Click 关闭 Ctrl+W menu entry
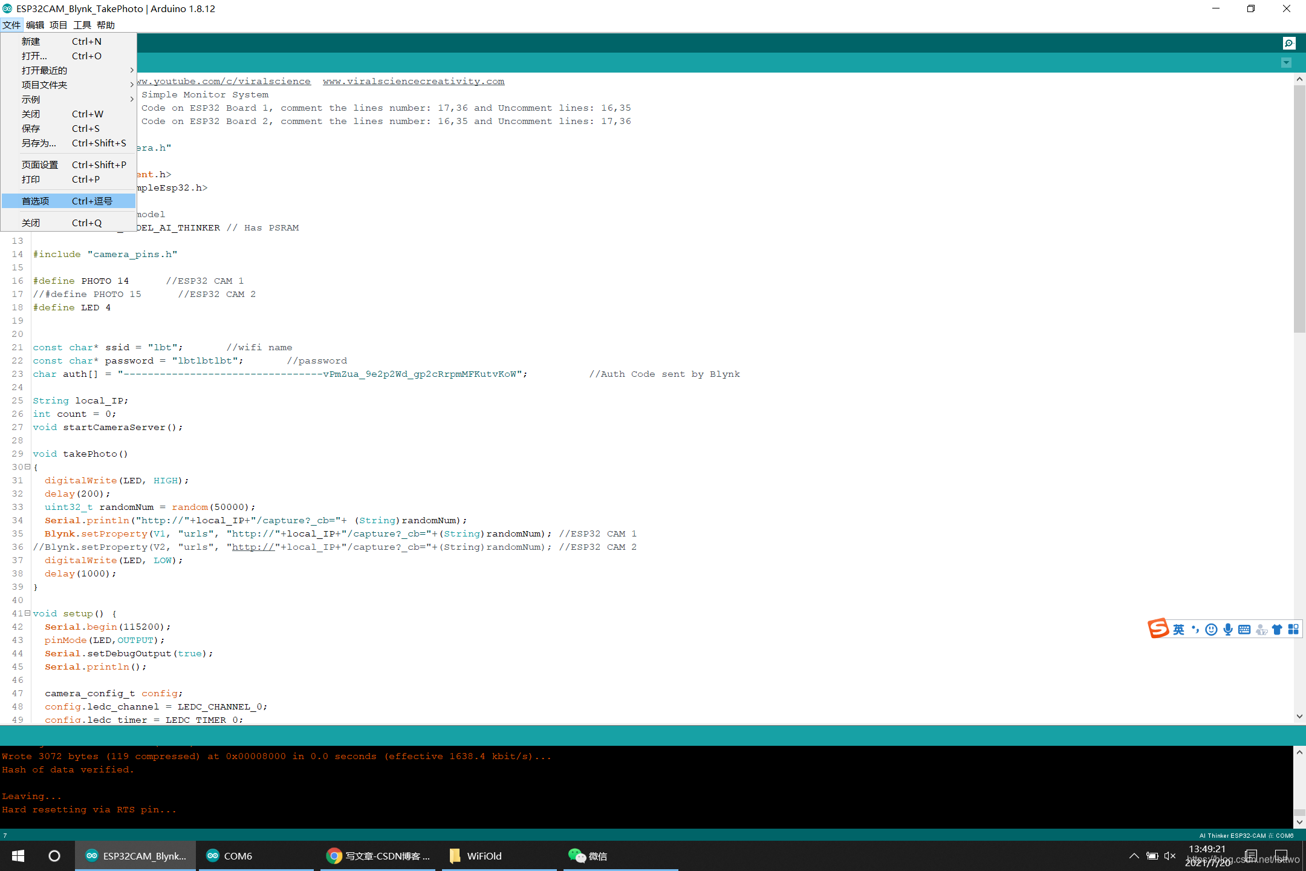1306x871 pixels. click(x=68, y=114)
